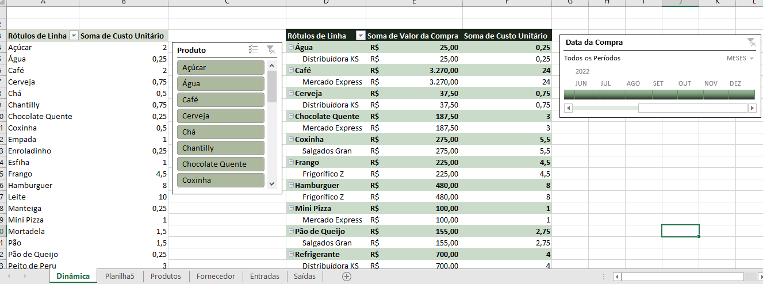Collapse the Hamburguer group
The height and width of the screenshot is (284, 763).
[x=291, y=185]
